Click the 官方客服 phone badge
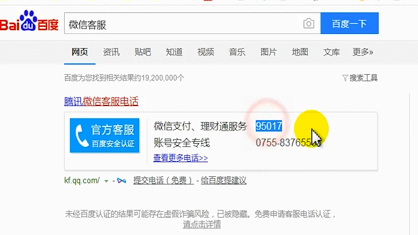 104,136
